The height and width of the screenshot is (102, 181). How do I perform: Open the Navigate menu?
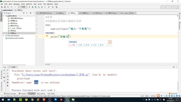16,4
